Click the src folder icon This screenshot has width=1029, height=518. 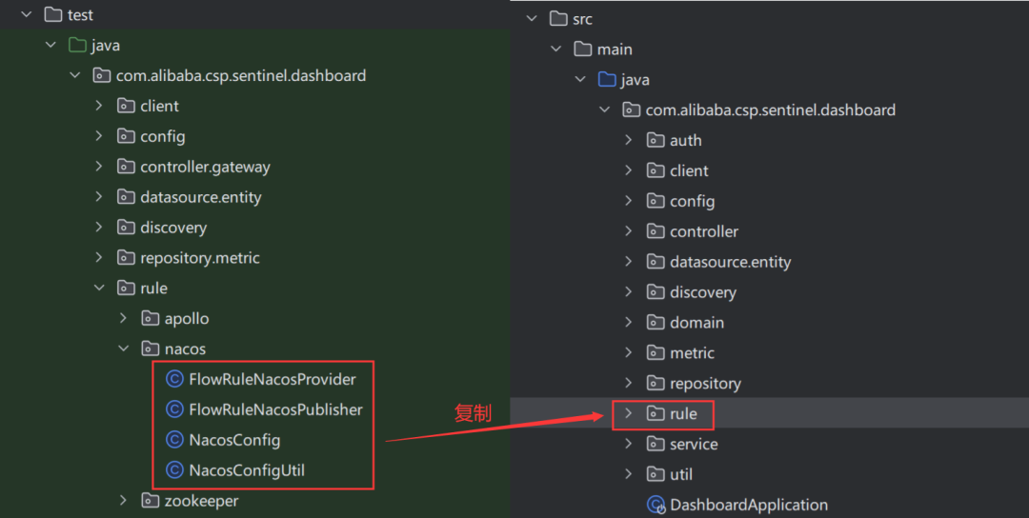[558, 18]
